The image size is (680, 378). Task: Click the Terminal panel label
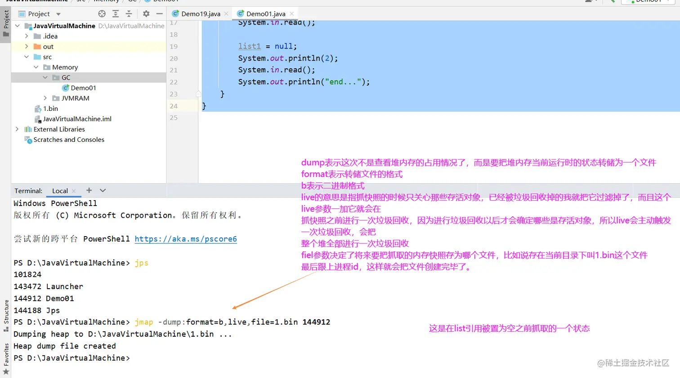pos(28,191)
